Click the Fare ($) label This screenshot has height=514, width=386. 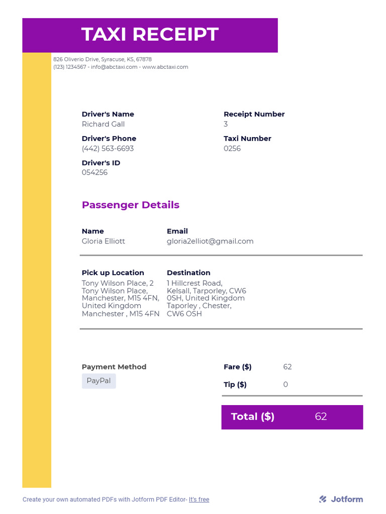(x=237, y=367)
